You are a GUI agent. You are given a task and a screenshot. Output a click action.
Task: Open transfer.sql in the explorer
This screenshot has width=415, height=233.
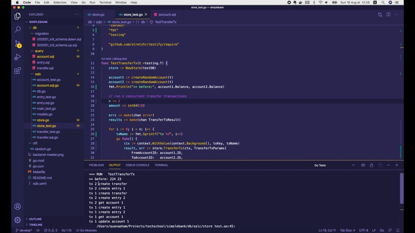click(x=45, y=68)
